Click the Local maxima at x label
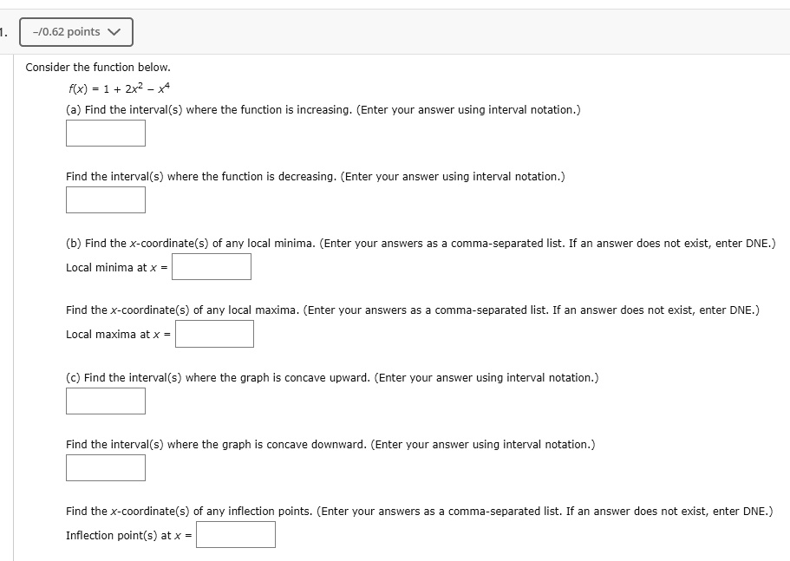 (x=117, y=334)
